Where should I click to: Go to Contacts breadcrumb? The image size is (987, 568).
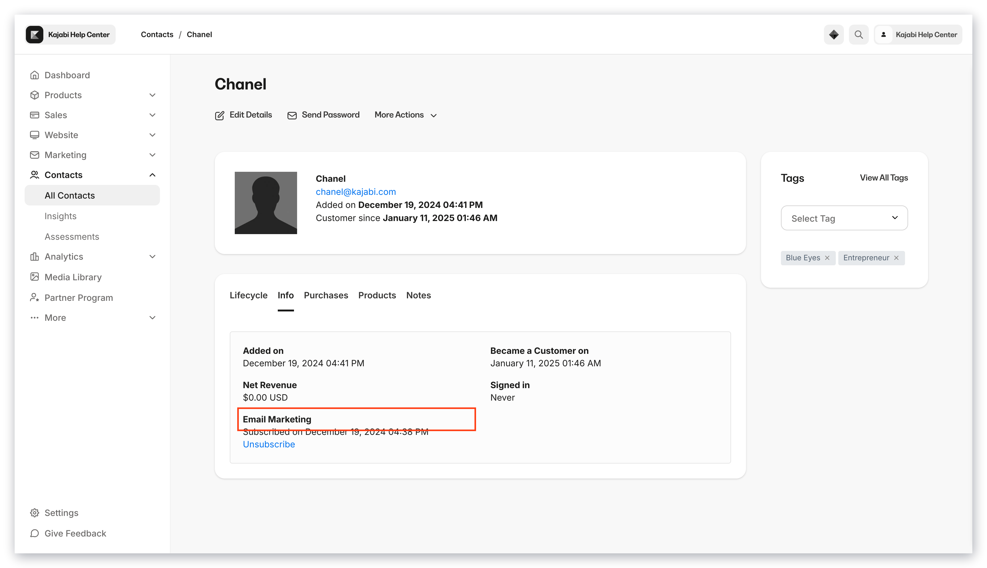tap(157, 34)
